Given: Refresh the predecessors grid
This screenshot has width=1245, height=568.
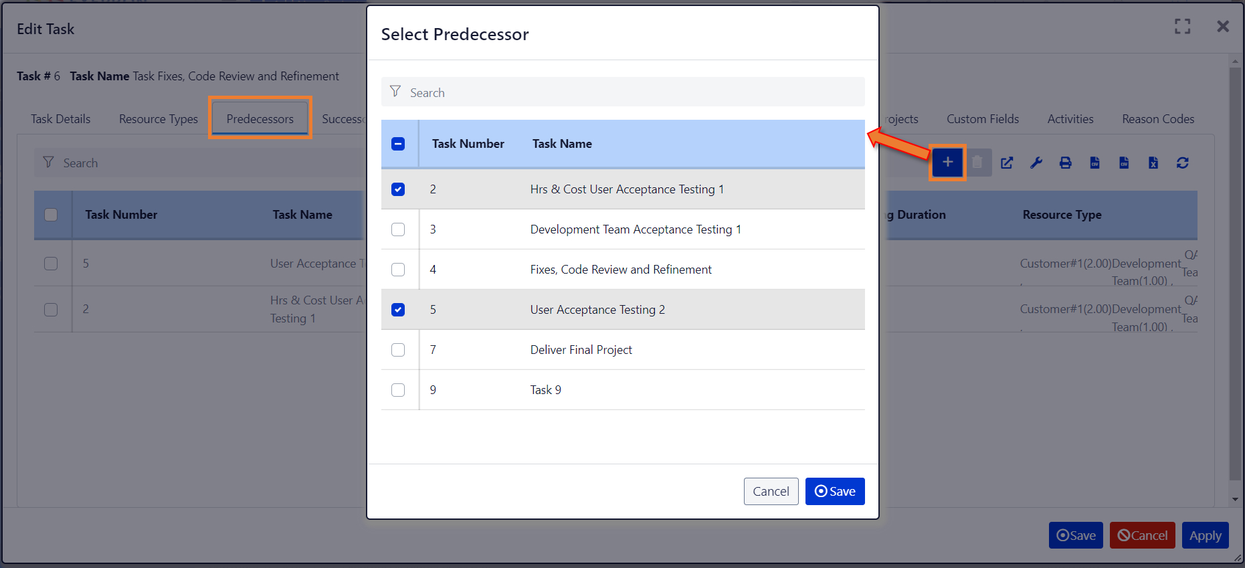Looking at the screenshot, I should (1183, 163).
